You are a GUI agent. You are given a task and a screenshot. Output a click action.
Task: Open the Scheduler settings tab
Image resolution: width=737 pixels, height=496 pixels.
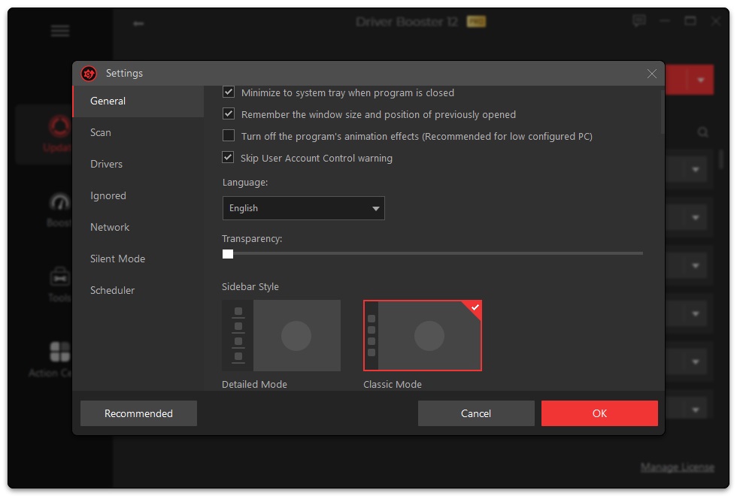(x=138, y=290)
